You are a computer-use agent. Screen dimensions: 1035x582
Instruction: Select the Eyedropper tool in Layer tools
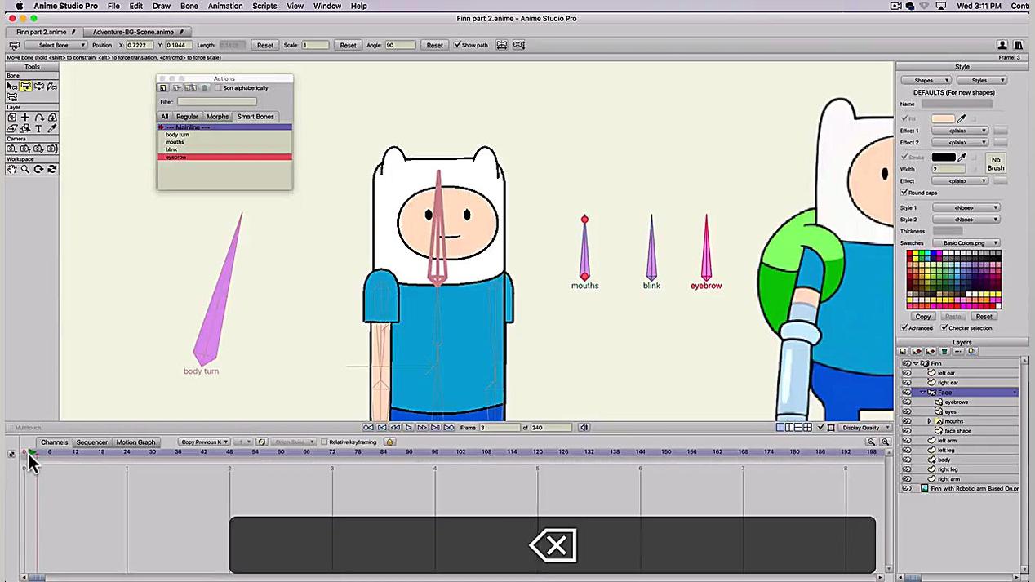tap(51, 128)
